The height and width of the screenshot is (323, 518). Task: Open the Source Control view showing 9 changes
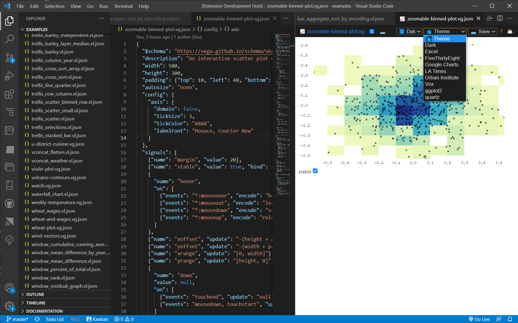click(x=9, y=57)
